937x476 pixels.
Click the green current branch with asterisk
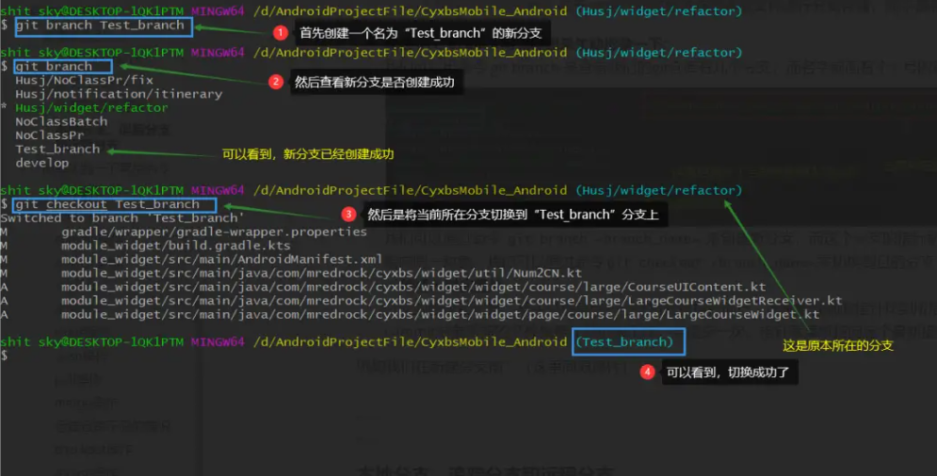coord(90,107)
